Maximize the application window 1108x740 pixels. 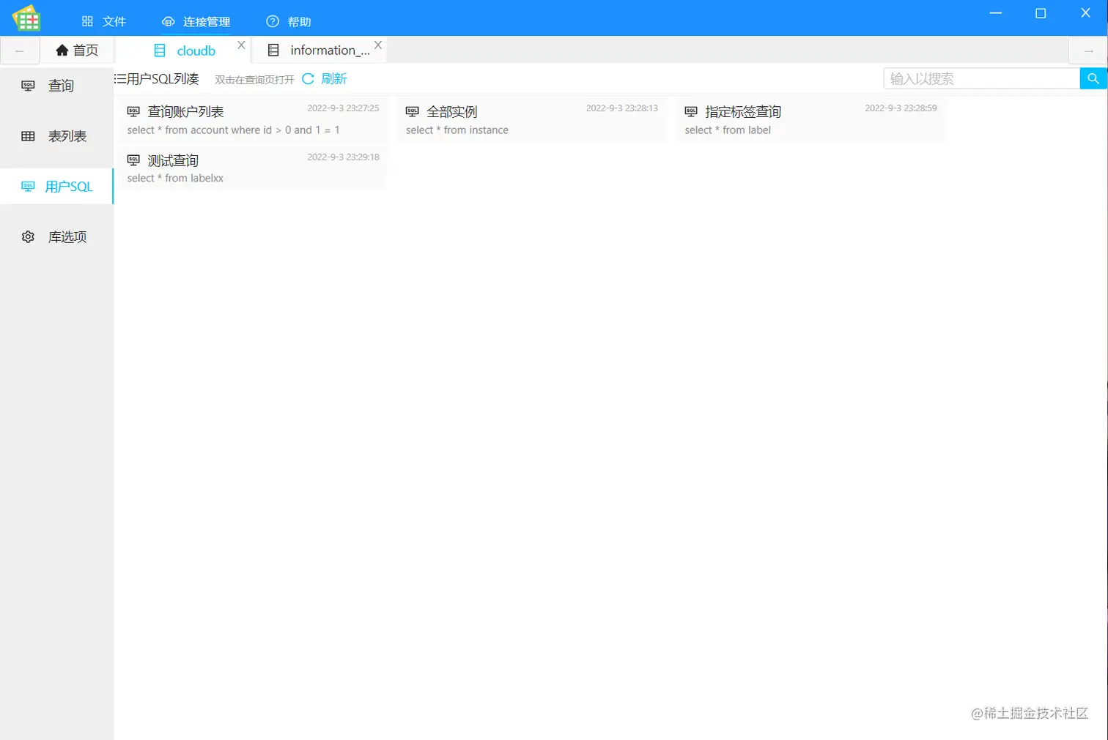tap(1040, 13)
